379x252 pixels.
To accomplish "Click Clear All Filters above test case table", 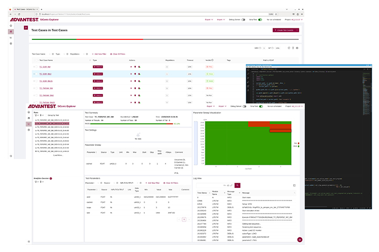I will click(118, 54).
